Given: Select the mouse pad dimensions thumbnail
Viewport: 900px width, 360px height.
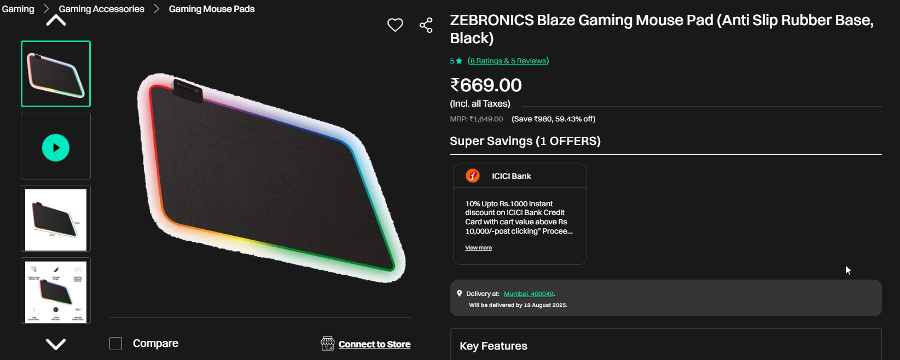Looking at the screenshot, I should point(56,219).
